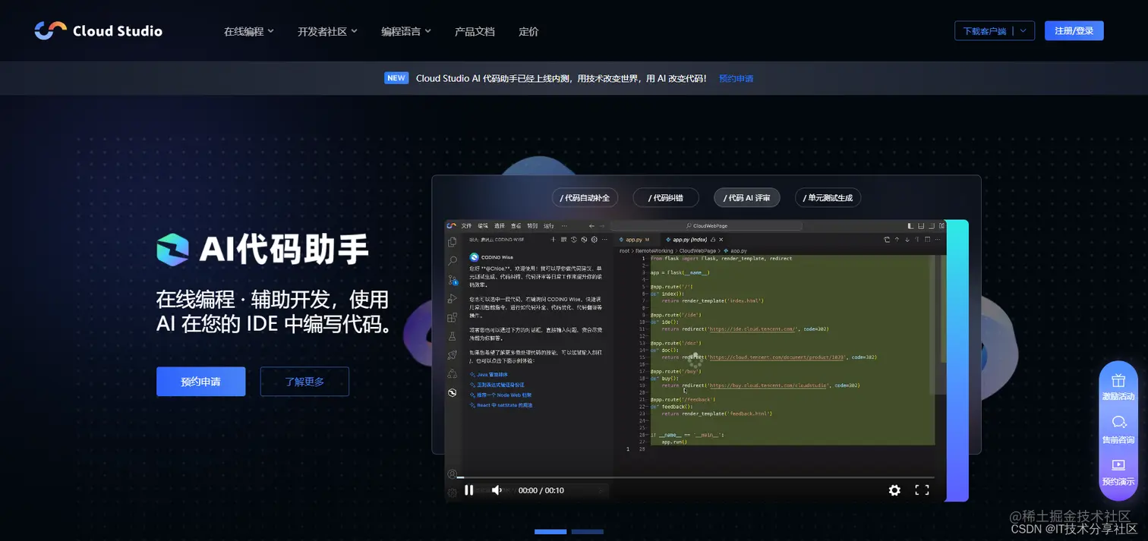Click the up arrow in the IDE editor toolbar
Image resolution: width=1148 pixels, height=541 pixels.
pyautogui.click(x=897, y=240)
